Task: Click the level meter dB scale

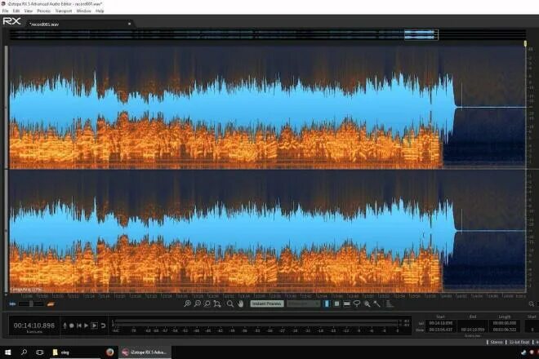Action: (x=256, y=330)
